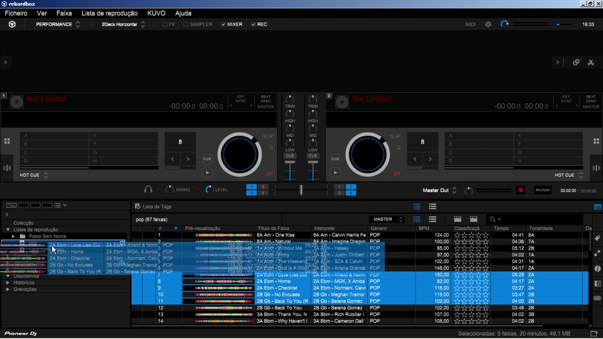
Task: Select Coleção in the tree
Action: [x=24, y=223]
